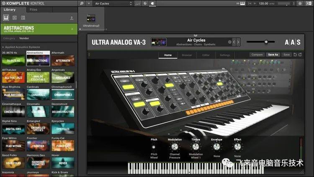Open the Perform panel round icon
Image resolution: width=314 pixels, height=177 pixels.
(x=145, y=3)
